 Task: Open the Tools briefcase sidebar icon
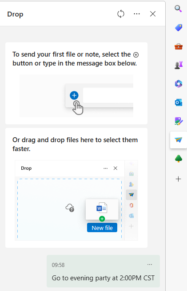tap(179, 46)
